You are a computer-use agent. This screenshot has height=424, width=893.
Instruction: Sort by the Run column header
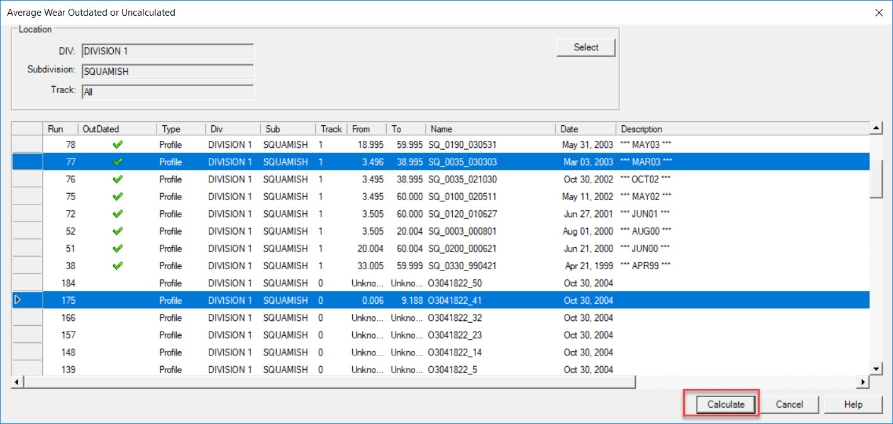(x=60, y=129)
